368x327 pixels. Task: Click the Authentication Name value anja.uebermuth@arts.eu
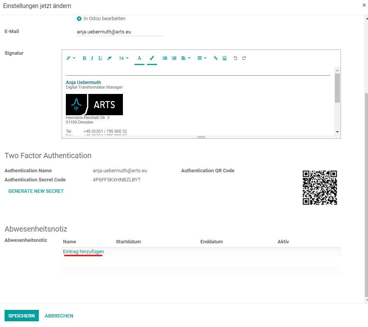pyautogui.click(x=120, y=171)
